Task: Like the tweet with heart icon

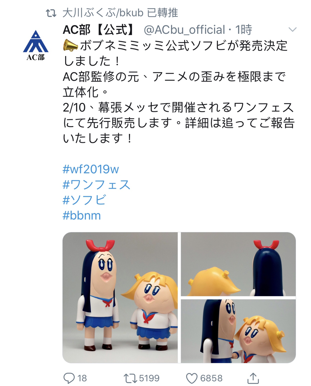Action: pos(192,378)
